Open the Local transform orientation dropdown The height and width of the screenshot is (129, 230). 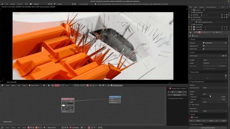(68, 85)
